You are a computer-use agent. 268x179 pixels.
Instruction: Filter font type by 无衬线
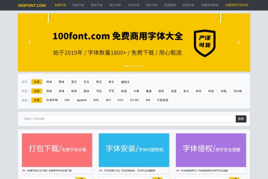point(238,91)
